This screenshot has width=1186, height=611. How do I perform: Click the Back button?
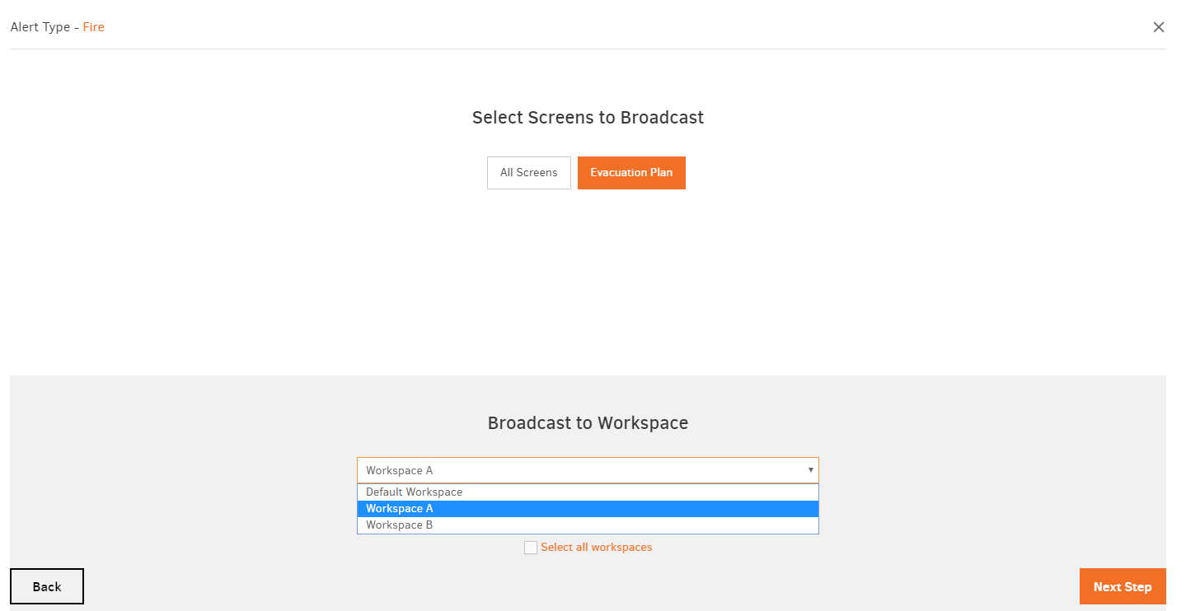(46, 586)
